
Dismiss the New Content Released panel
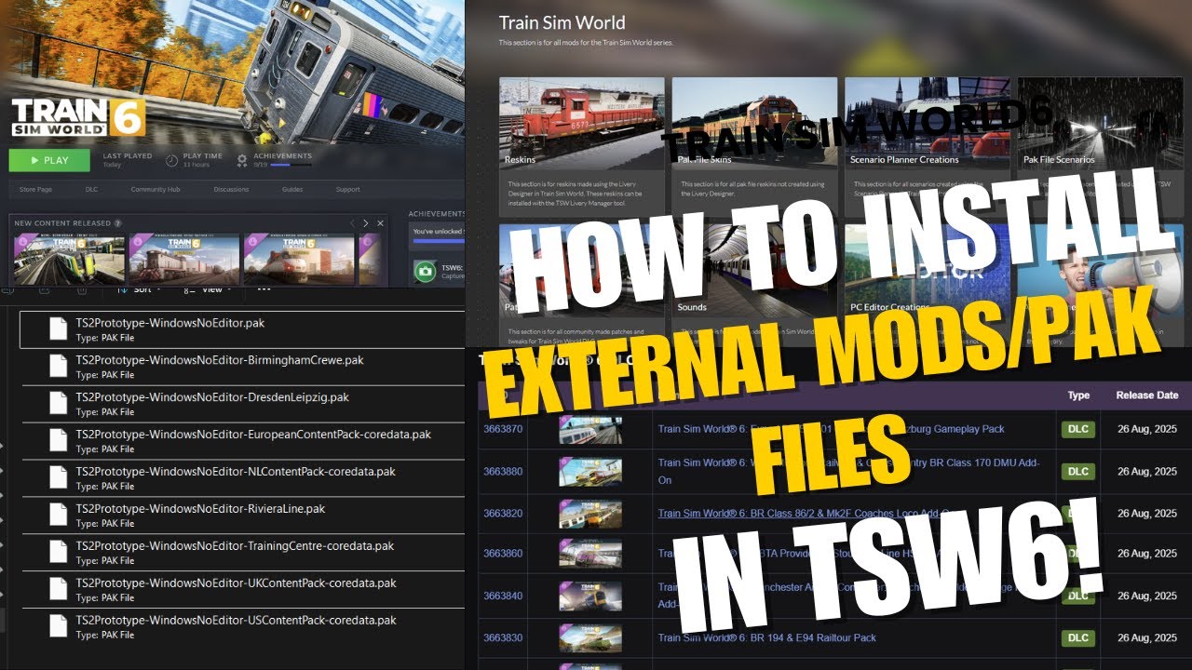point(381,223)
